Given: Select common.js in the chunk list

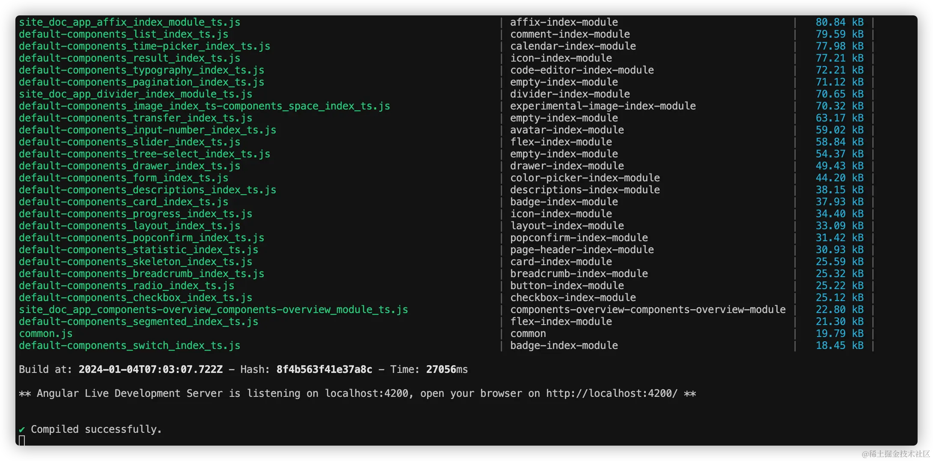Looking at the screenshot, I should pos(46,334).
